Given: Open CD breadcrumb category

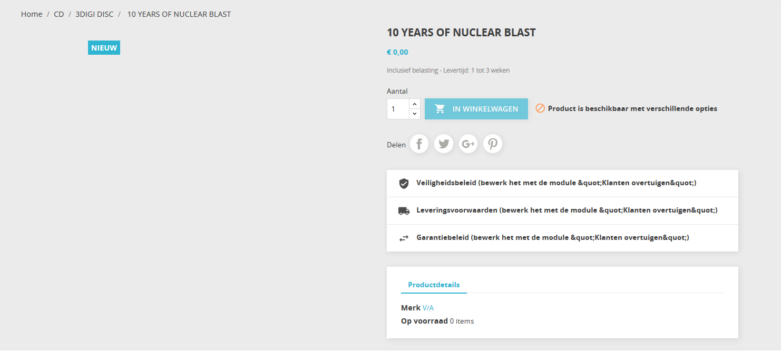Looking at the screenshot, I should tap(59, 14).
